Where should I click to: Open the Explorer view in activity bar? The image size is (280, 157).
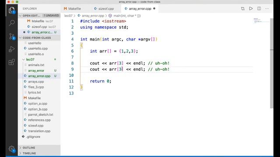click(12, 10)
